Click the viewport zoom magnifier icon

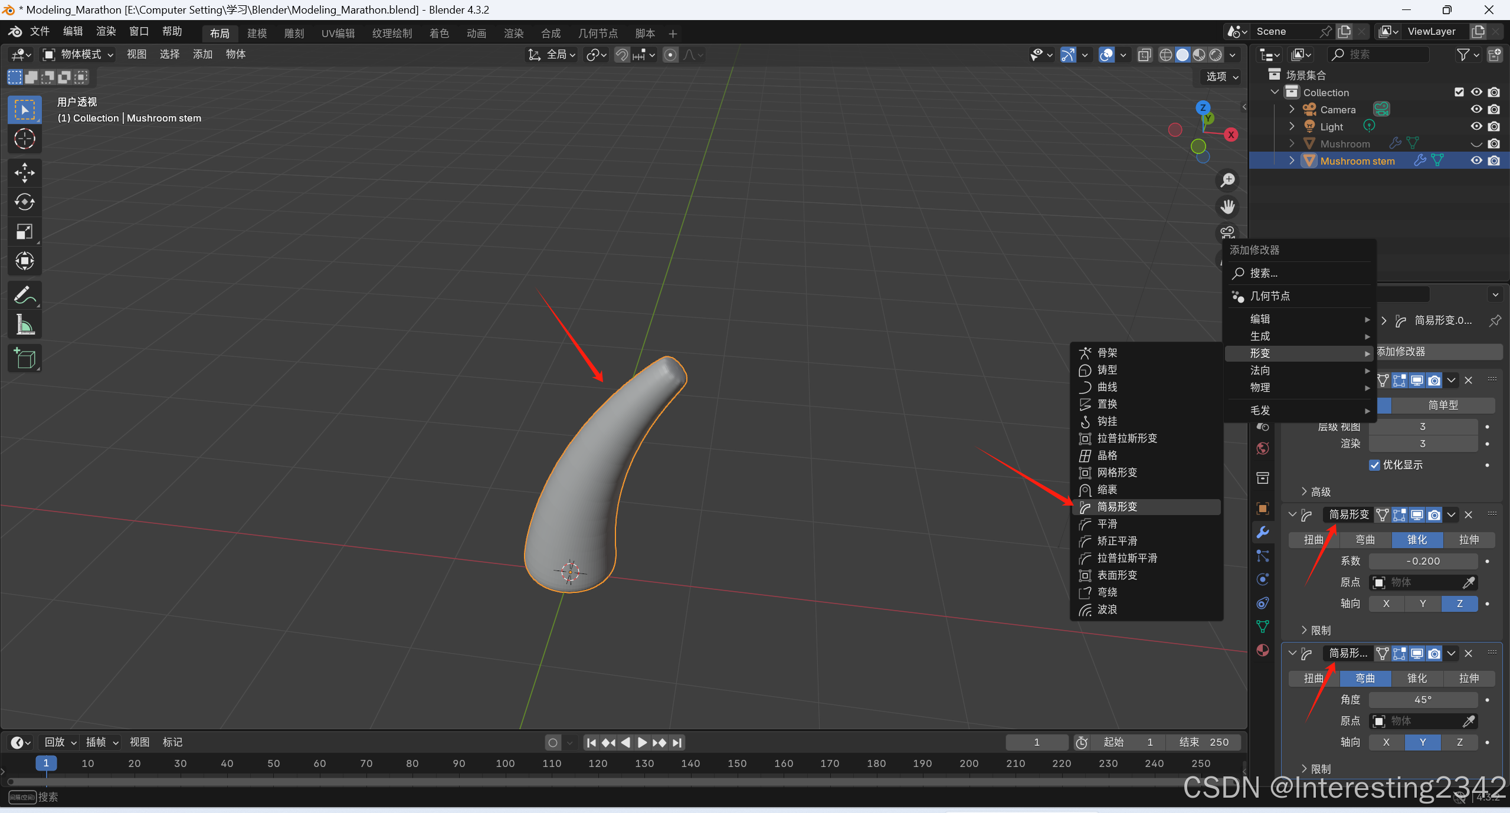[1228, 180]
